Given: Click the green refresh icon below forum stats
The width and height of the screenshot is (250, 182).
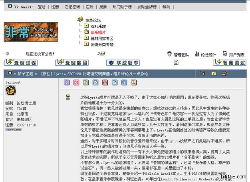Looking at the screenshot, I should [176, 62].
